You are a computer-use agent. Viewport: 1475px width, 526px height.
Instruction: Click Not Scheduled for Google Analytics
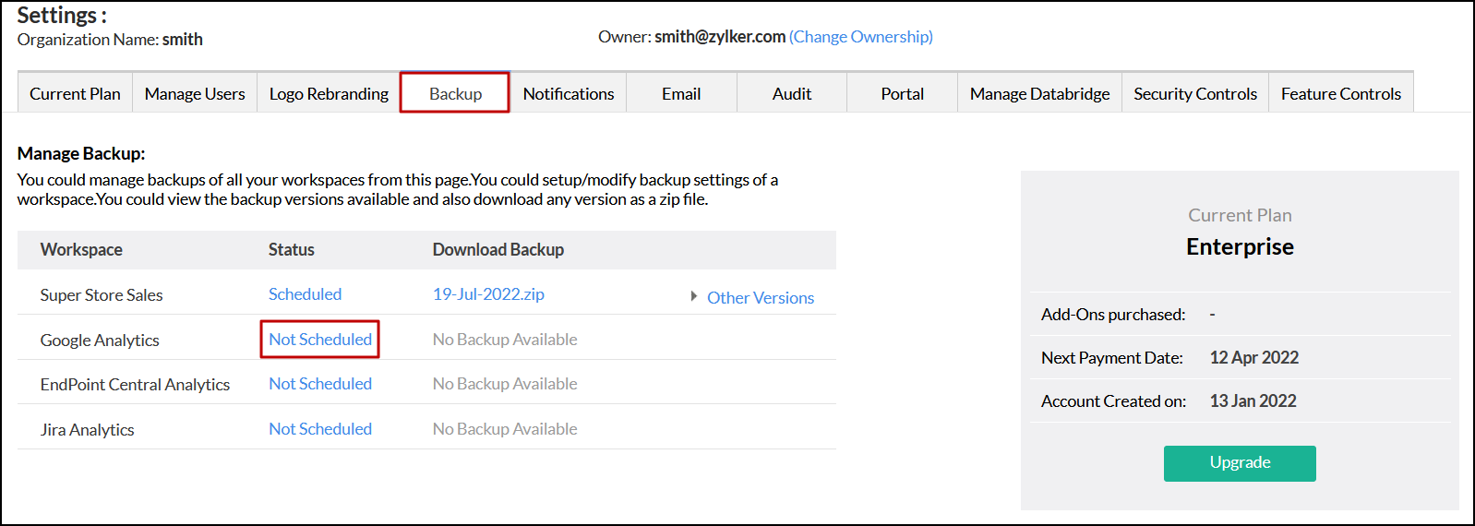point(320,340)
